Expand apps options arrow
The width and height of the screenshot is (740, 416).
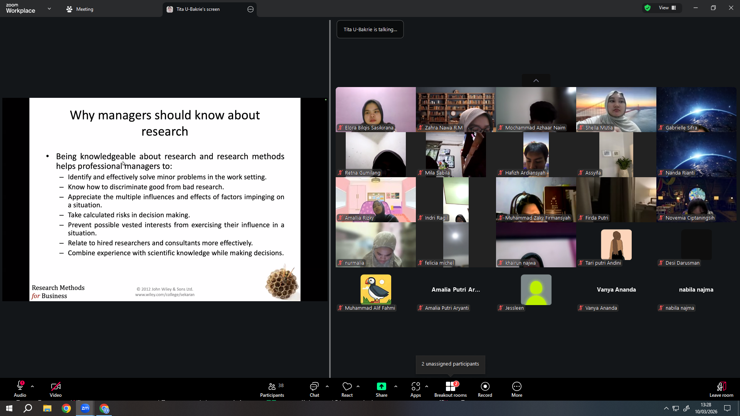point(427,386)
